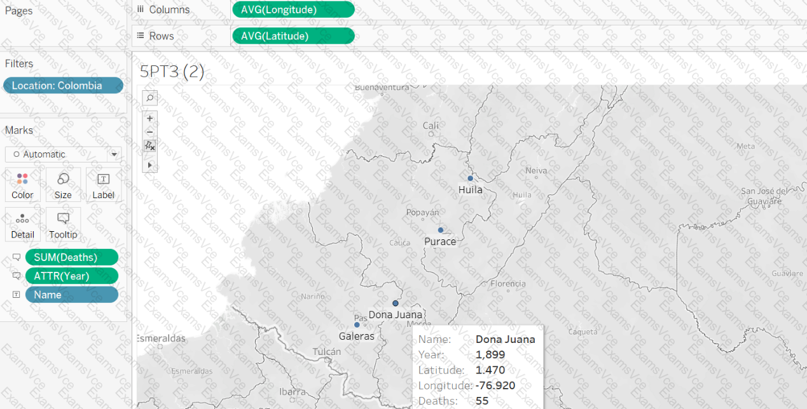Click the "Marks" card heading

click(19, 130)
